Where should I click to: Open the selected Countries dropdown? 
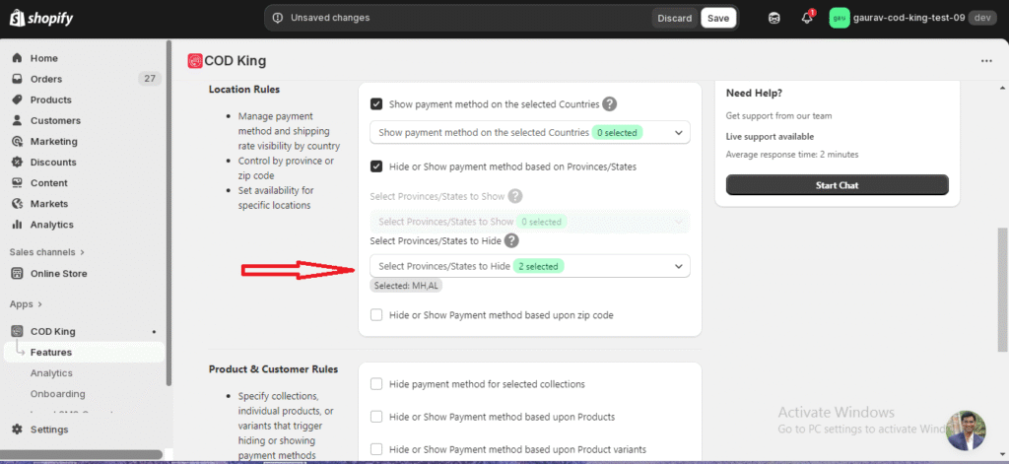[529, 132]
